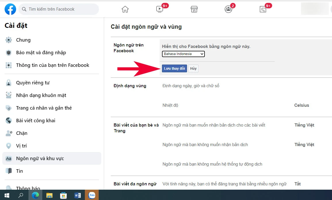Open the Facebook home icon
This screenshot has width=332, height=200.
click(x=125, y=9)
